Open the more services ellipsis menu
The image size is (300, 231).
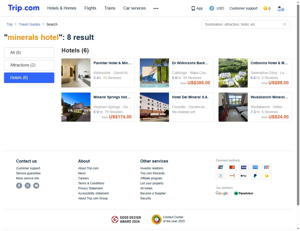coord(156,8)
